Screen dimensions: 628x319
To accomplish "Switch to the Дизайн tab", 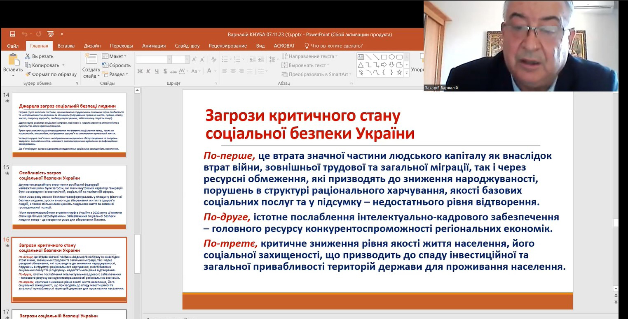I will 92,46.
